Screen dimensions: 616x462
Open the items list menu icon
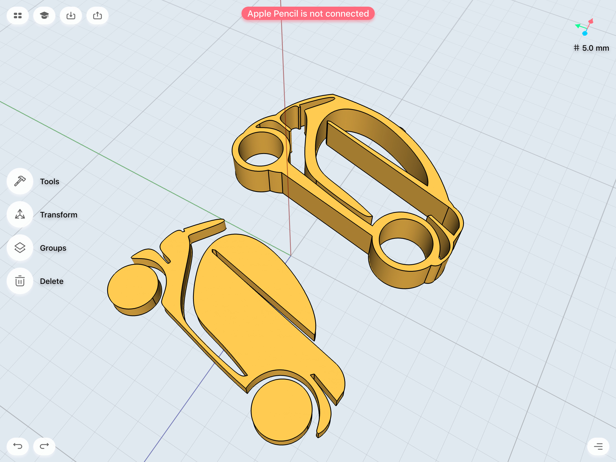point(598,446)
